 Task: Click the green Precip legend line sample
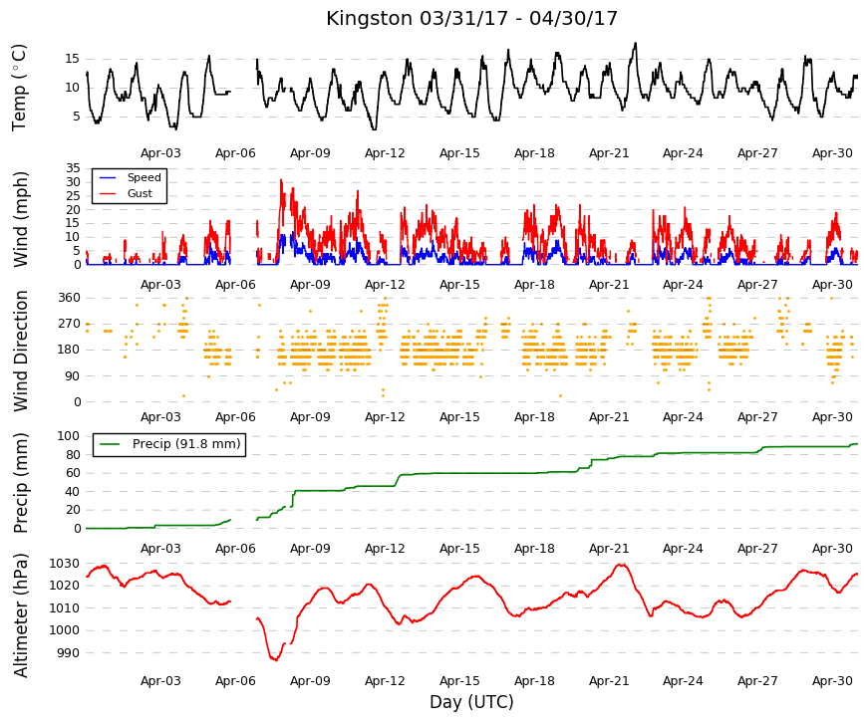pos(110,444)
